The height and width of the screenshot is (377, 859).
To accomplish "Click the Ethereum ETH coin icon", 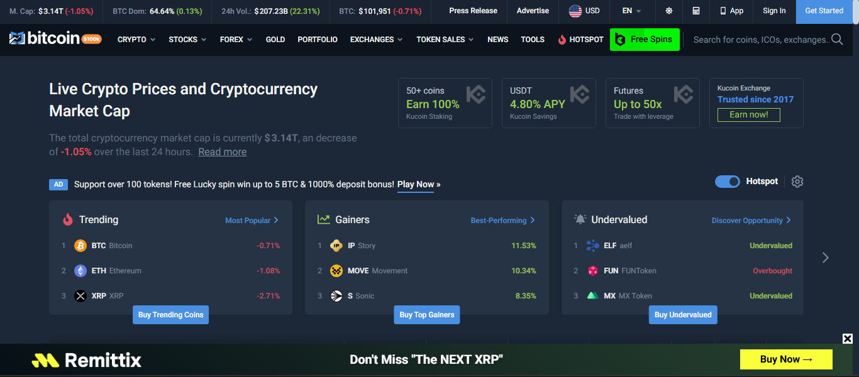I will coord(80,271).
